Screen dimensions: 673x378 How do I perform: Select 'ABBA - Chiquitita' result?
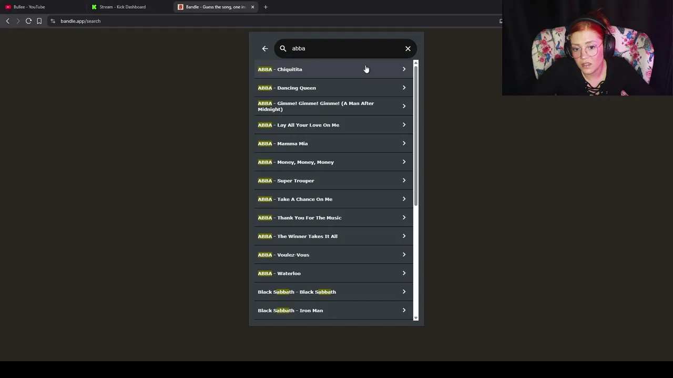tap(333, 69)
